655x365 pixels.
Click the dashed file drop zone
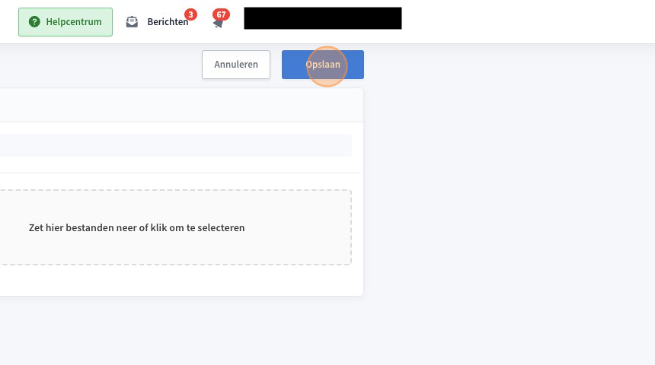(175, 227)
